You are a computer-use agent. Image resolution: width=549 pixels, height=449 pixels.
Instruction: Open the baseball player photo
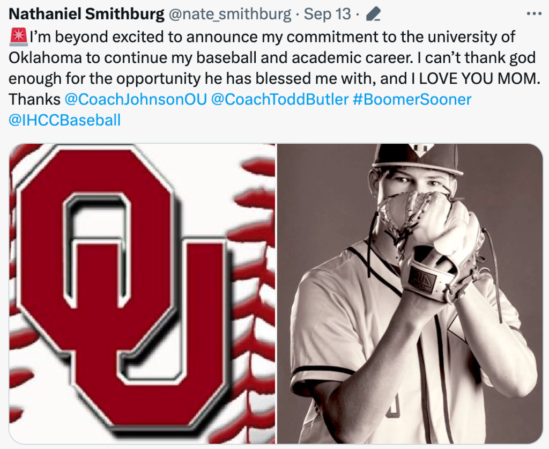[410, 293]
